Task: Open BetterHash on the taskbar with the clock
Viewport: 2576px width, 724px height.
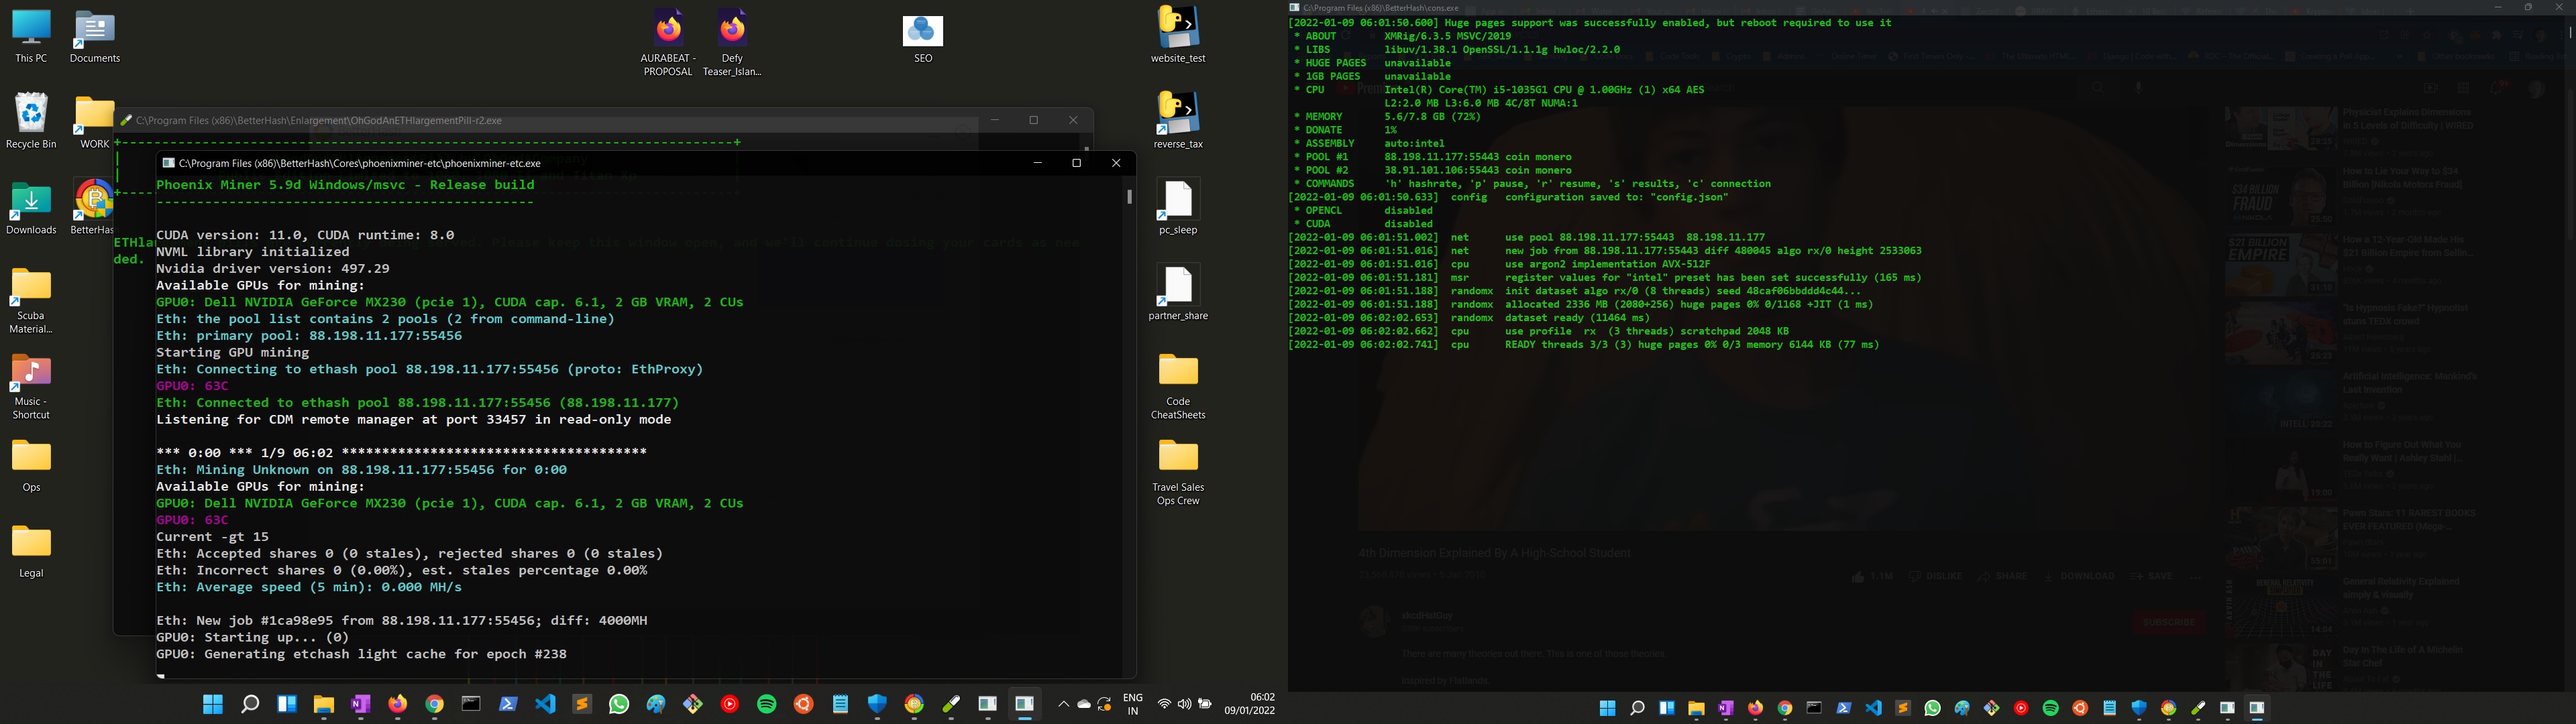Action: tap(914, 704)
